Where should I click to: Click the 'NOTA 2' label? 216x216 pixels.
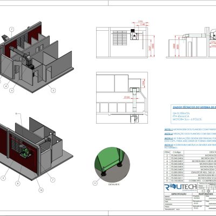coord(168,134)
